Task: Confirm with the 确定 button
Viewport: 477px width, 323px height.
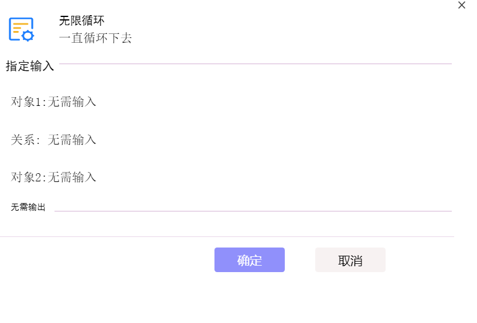Action: pyautogui.click(x=250, y=260)
